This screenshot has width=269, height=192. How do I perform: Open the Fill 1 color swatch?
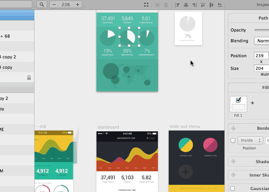tap(239, 107)
